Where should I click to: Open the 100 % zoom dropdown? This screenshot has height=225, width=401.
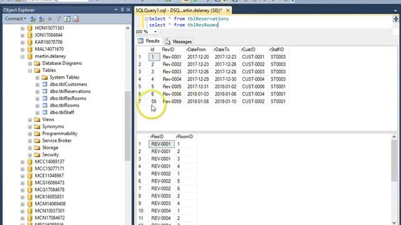[155, 32]
